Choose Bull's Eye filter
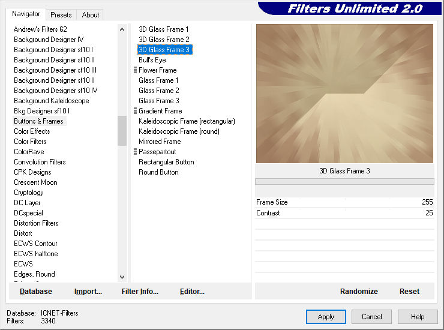The image size is (444, 330). pos(152,60)
